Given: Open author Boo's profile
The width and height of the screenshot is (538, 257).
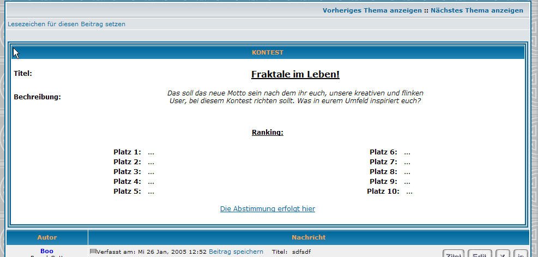Looking at the screenshot, I should [x=47, y=252].
